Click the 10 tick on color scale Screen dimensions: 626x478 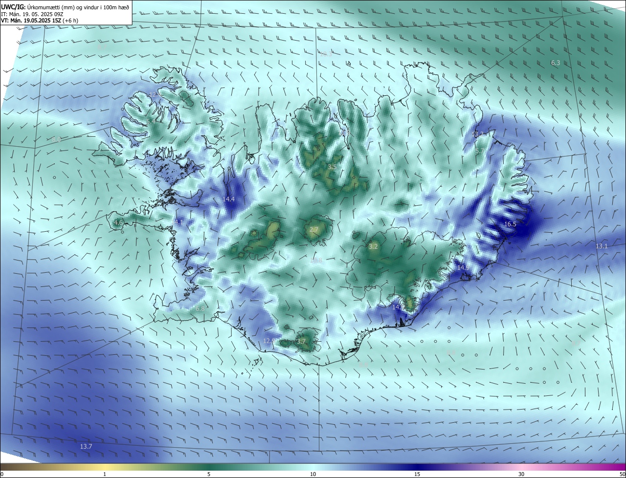pos(313,474)
